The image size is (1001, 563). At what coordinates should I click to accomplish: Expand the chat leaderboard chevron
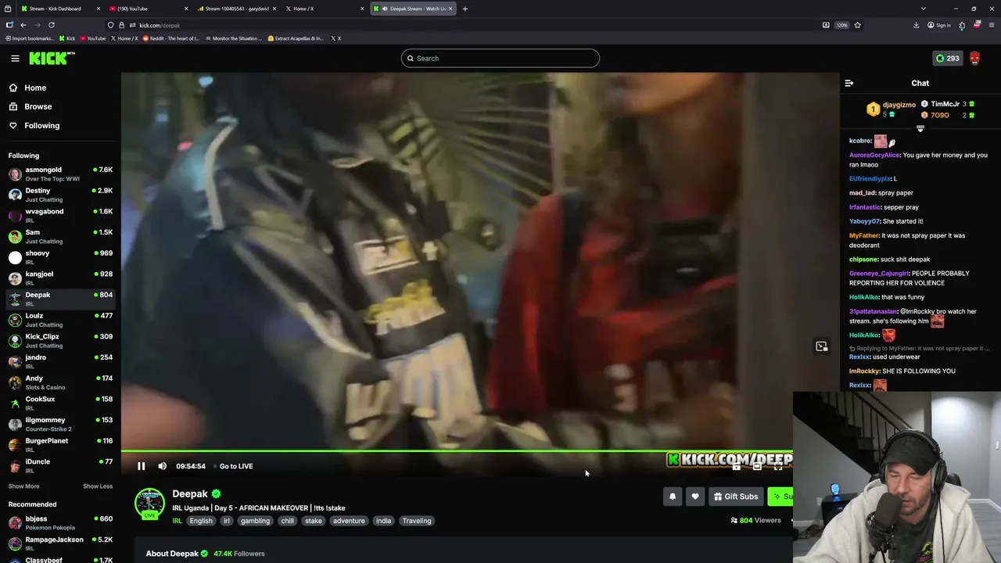(920, 129)
